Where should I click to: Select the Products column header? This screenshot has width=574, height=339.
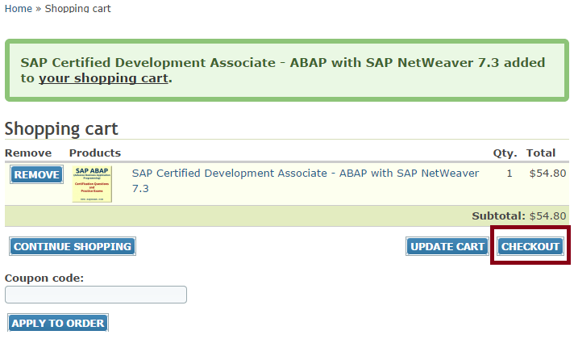tap(95, 153)
